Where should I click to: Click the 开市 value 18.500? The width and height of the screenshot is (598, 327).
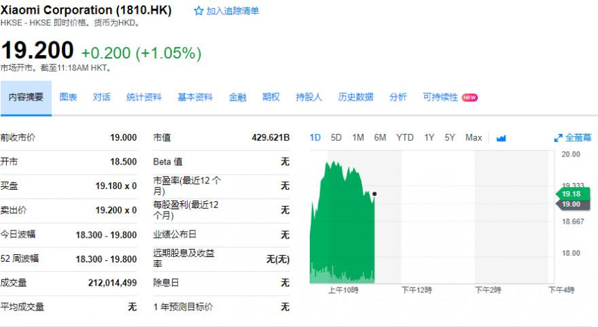coord(123,162)
